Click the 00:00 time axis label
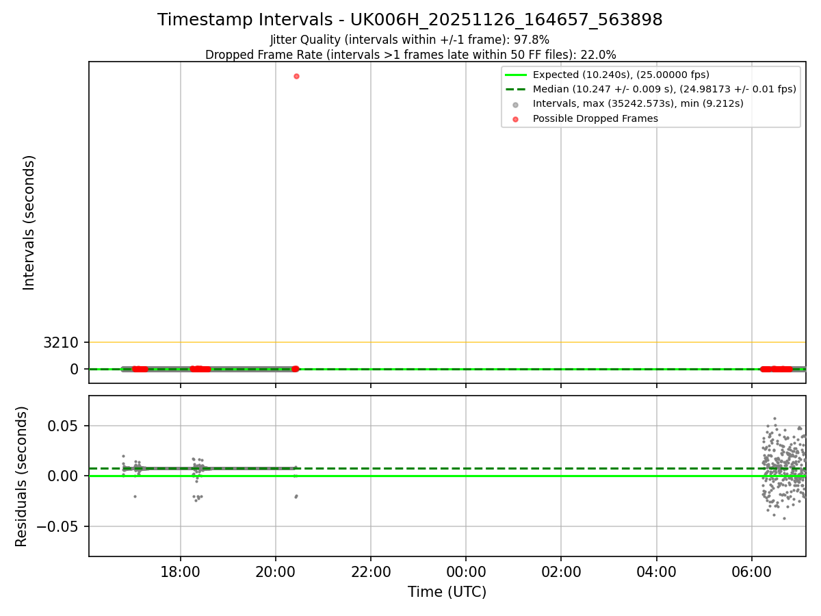Viewport: 821px width, 616px height. [x=466, y=571]
